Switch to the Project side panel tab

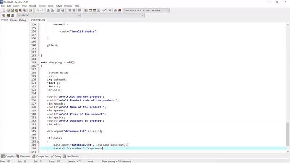[5, 20]
